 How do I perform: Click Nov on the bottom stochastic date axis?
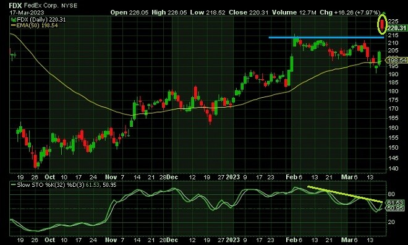111,240
